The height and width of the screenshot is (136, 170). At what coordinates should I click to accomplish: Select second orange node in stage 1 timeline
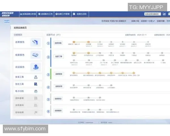[x=88, y=42]
